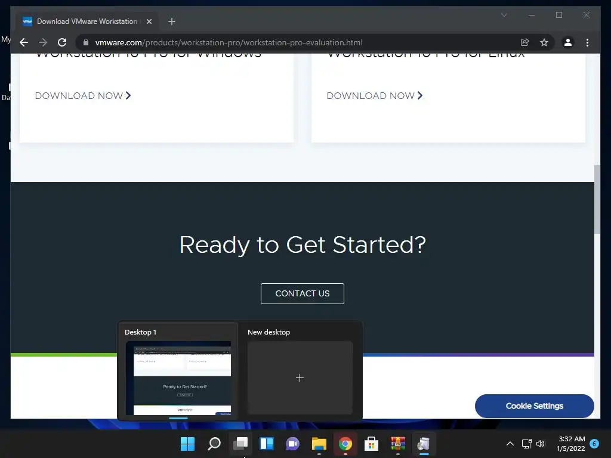This screenshot has width=611, height=458.
Task: Open the tab search dropdown arrow
Action: 504,15
